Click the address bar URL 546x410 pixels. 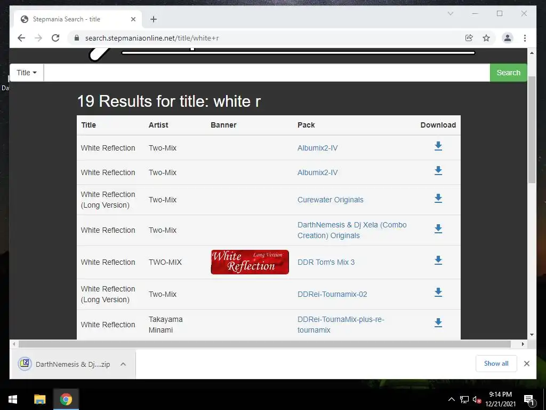tap(152, 38)
